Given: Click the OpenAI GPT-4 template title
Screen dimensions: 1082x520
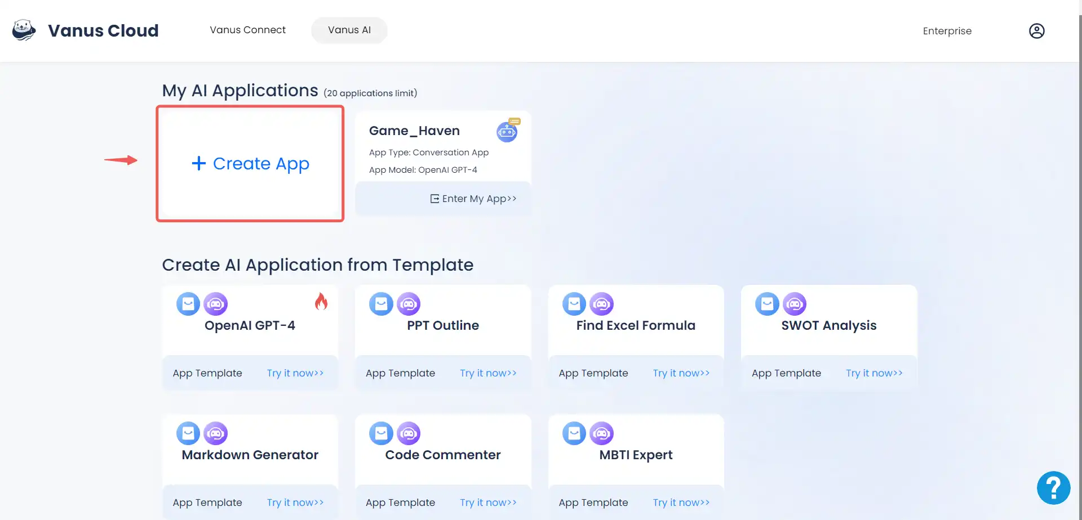Looking at the screenshot, I should [x=250, y=325].
